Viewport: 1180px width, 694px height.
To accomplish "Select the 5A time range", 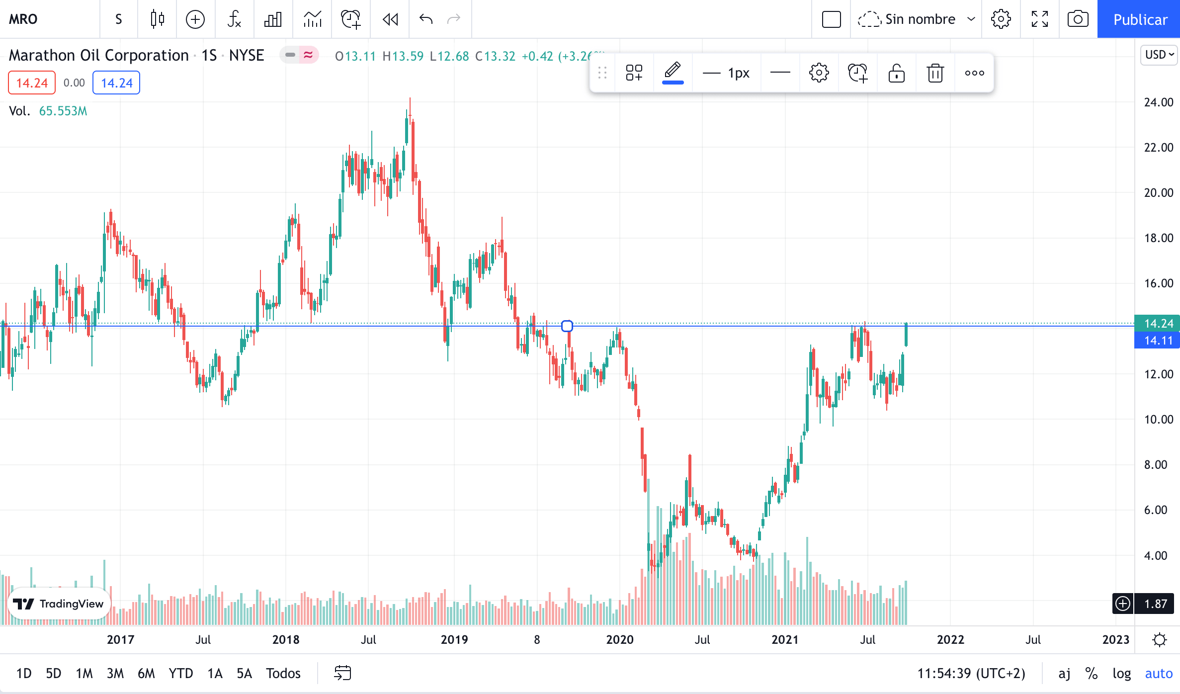I will (x=244, y=673).
